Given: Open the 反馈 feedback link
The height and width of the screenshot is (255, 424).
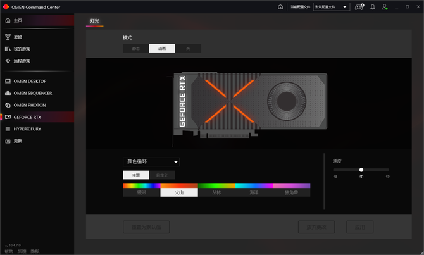Looking at the screenshot, I should [22, 251].
